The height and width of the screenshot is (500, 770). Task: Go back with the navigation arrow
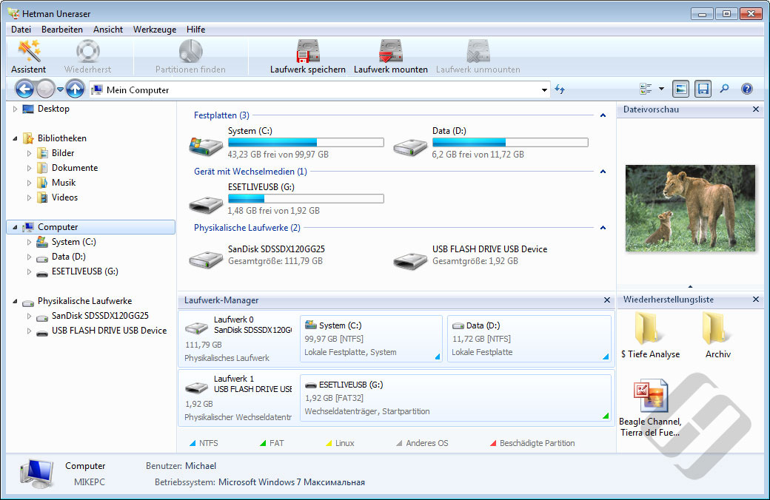(24, 89)
